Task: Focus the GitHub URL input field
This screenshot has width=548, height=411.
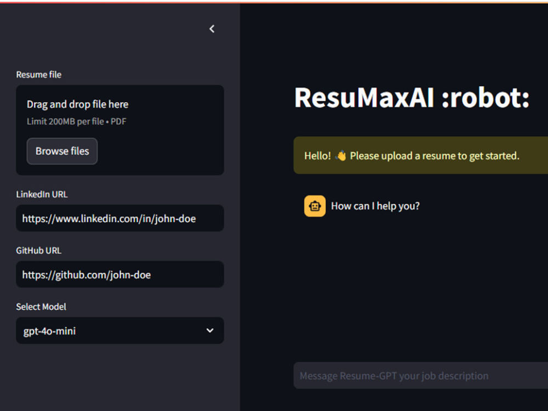Action: pos(120,275)
